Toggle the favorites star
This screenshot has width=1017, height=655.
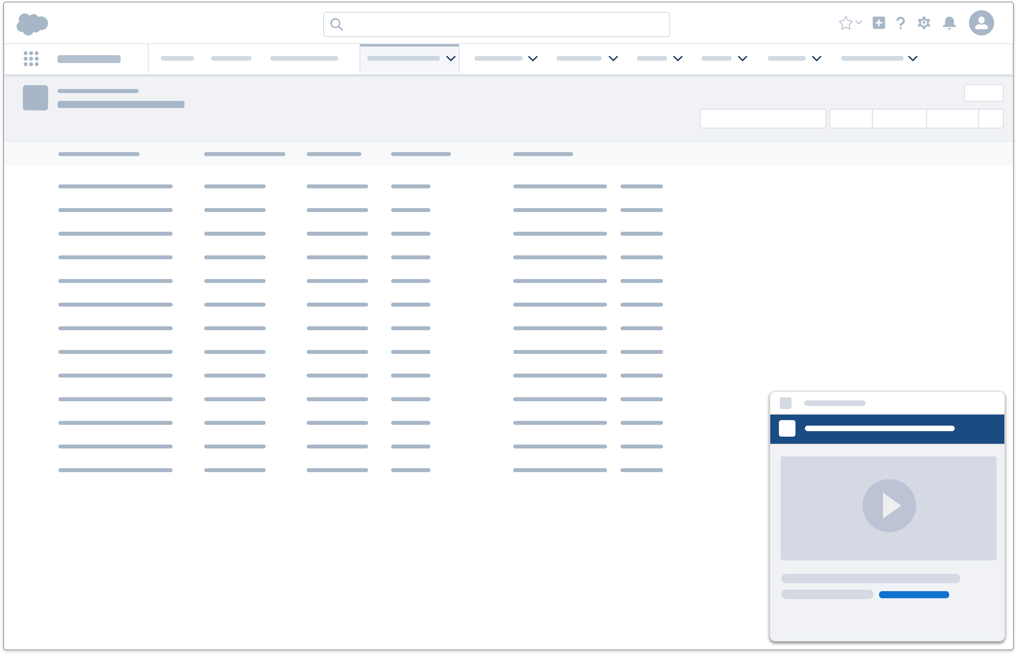(846, 22)
